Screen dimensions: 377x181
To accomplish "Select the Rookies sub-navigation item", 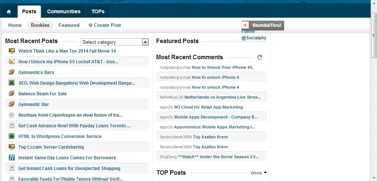I will coord(40,25).
